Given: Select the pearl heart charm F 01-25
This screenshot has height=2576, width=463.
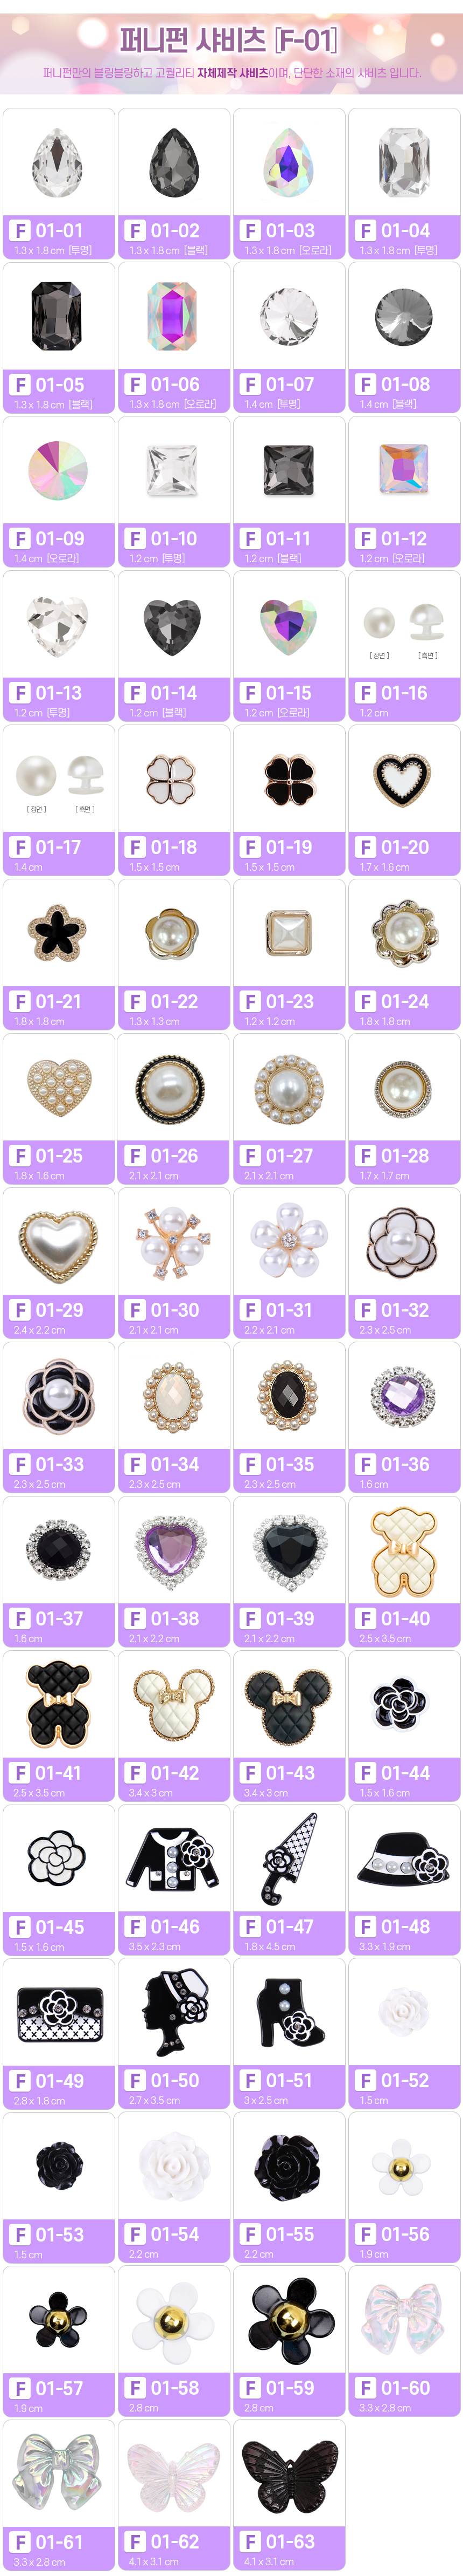Looking at the screenshot, I should tap(58, 1087).
